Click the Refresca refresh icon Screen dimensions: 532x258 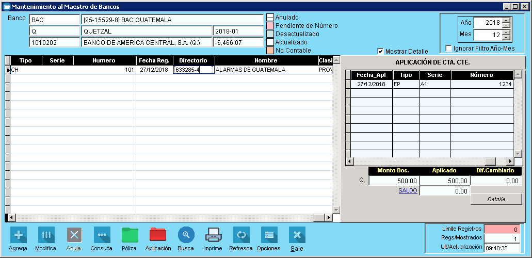pos(241,235)
